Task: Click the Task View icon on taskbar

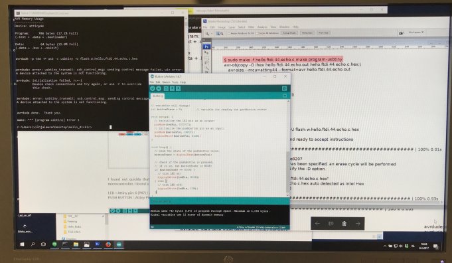Action: tap(44, 244)
